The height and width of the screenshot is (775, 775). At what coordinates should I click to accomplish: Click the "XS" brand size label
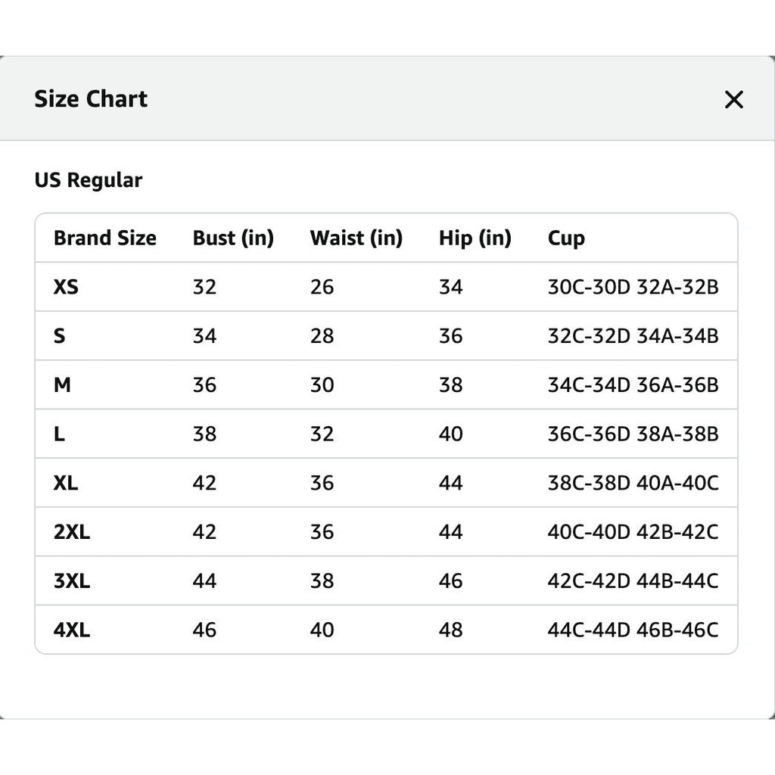click(x=66, y=287)
